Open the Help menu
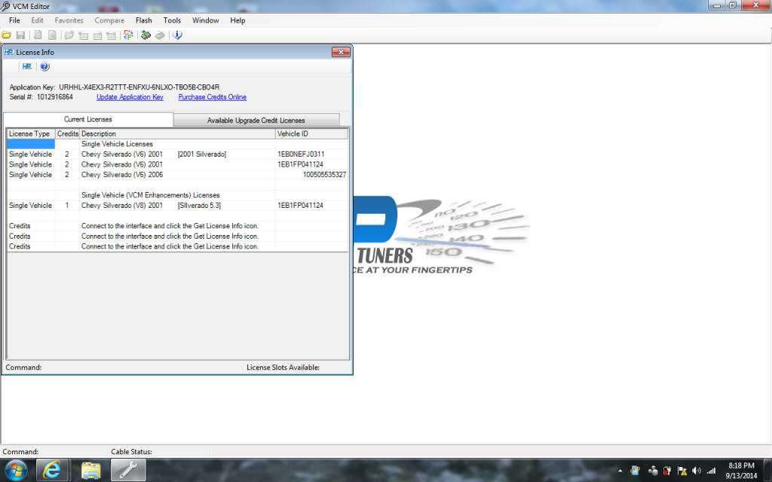This screenshot has width=772, height=482. pos(237,20)
